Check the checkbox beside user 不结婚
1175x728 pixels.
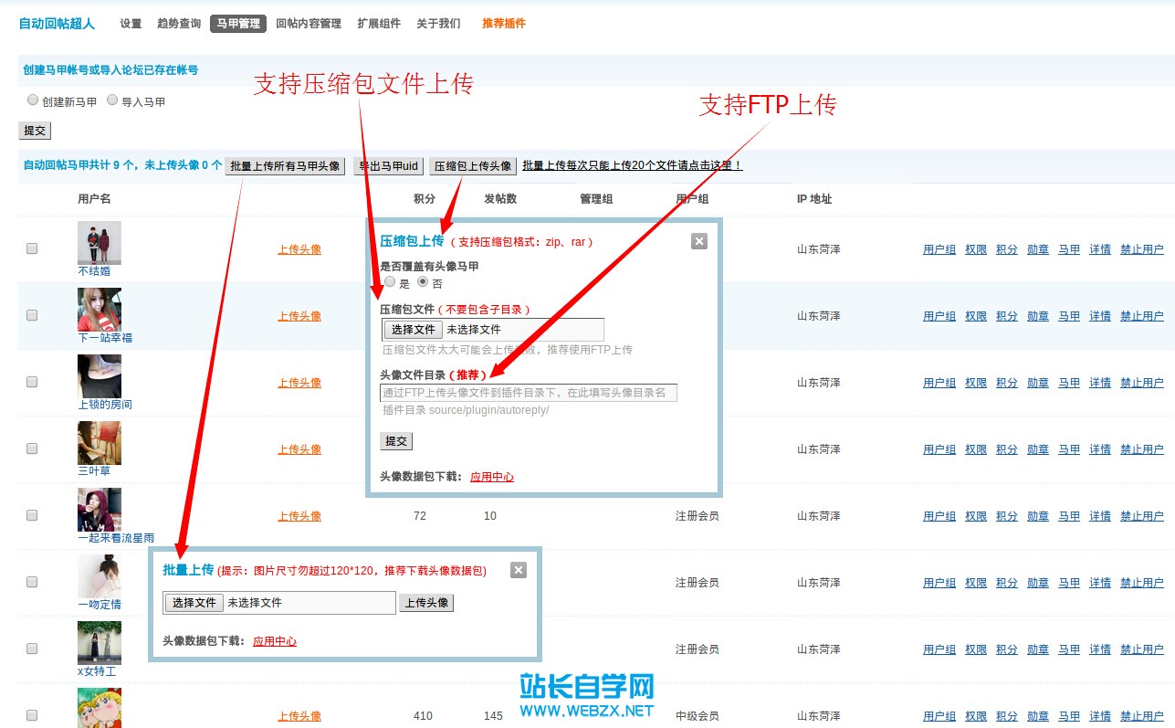click(32, 248)
